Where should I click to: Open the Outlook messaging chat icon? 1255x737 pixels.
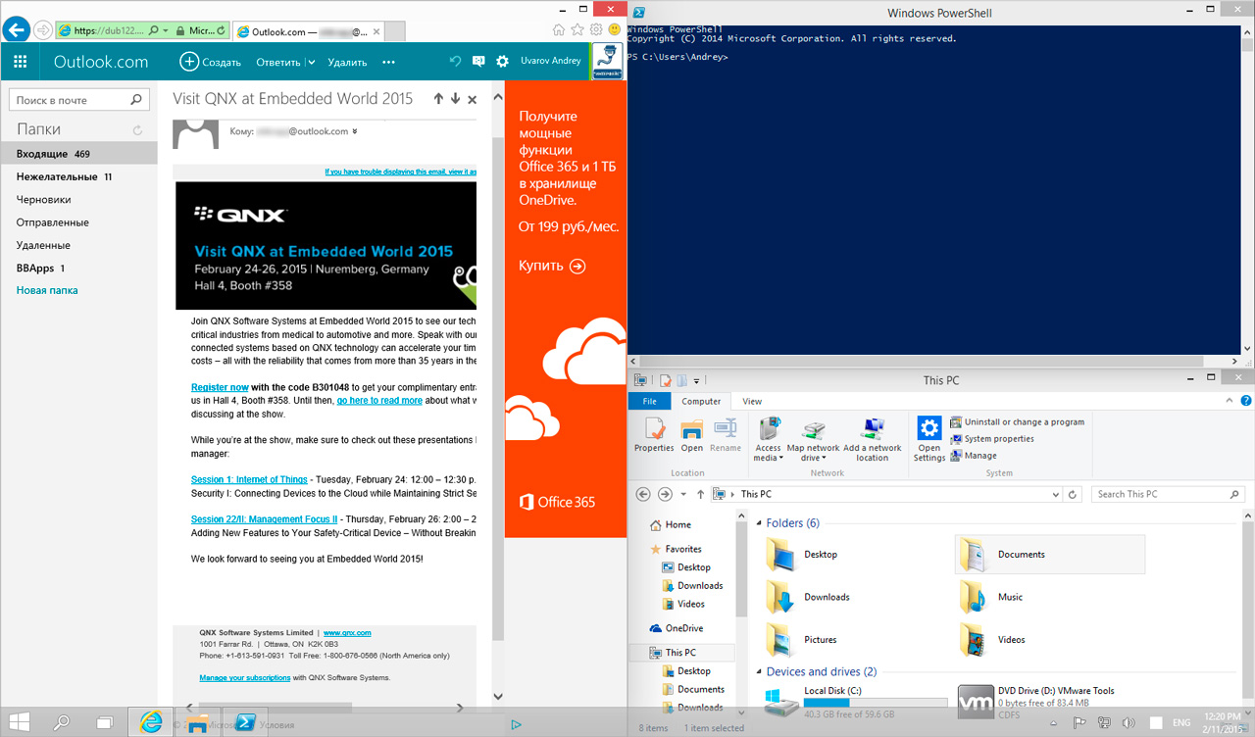pyautogui.click(x=478, y=61)
